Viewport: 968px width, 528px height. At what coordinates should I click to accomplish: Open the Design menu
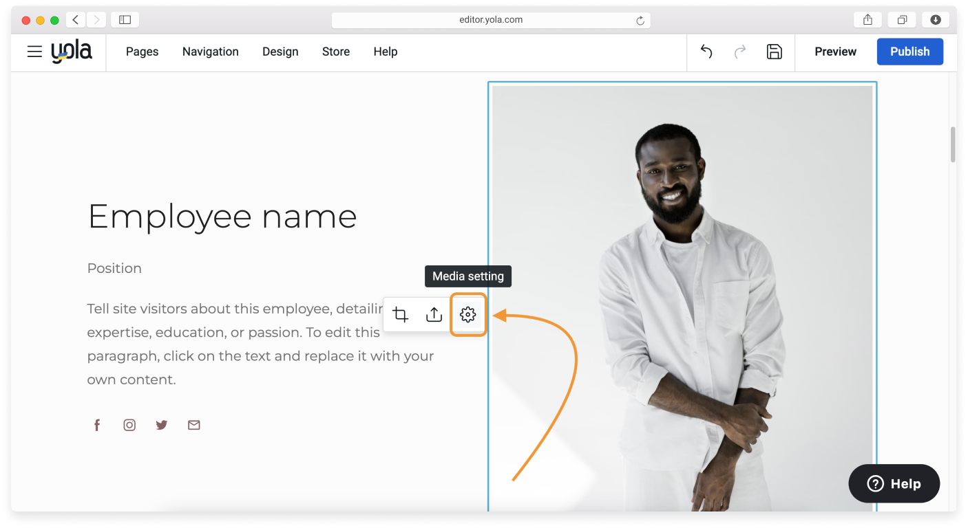(x=280, y=52)
